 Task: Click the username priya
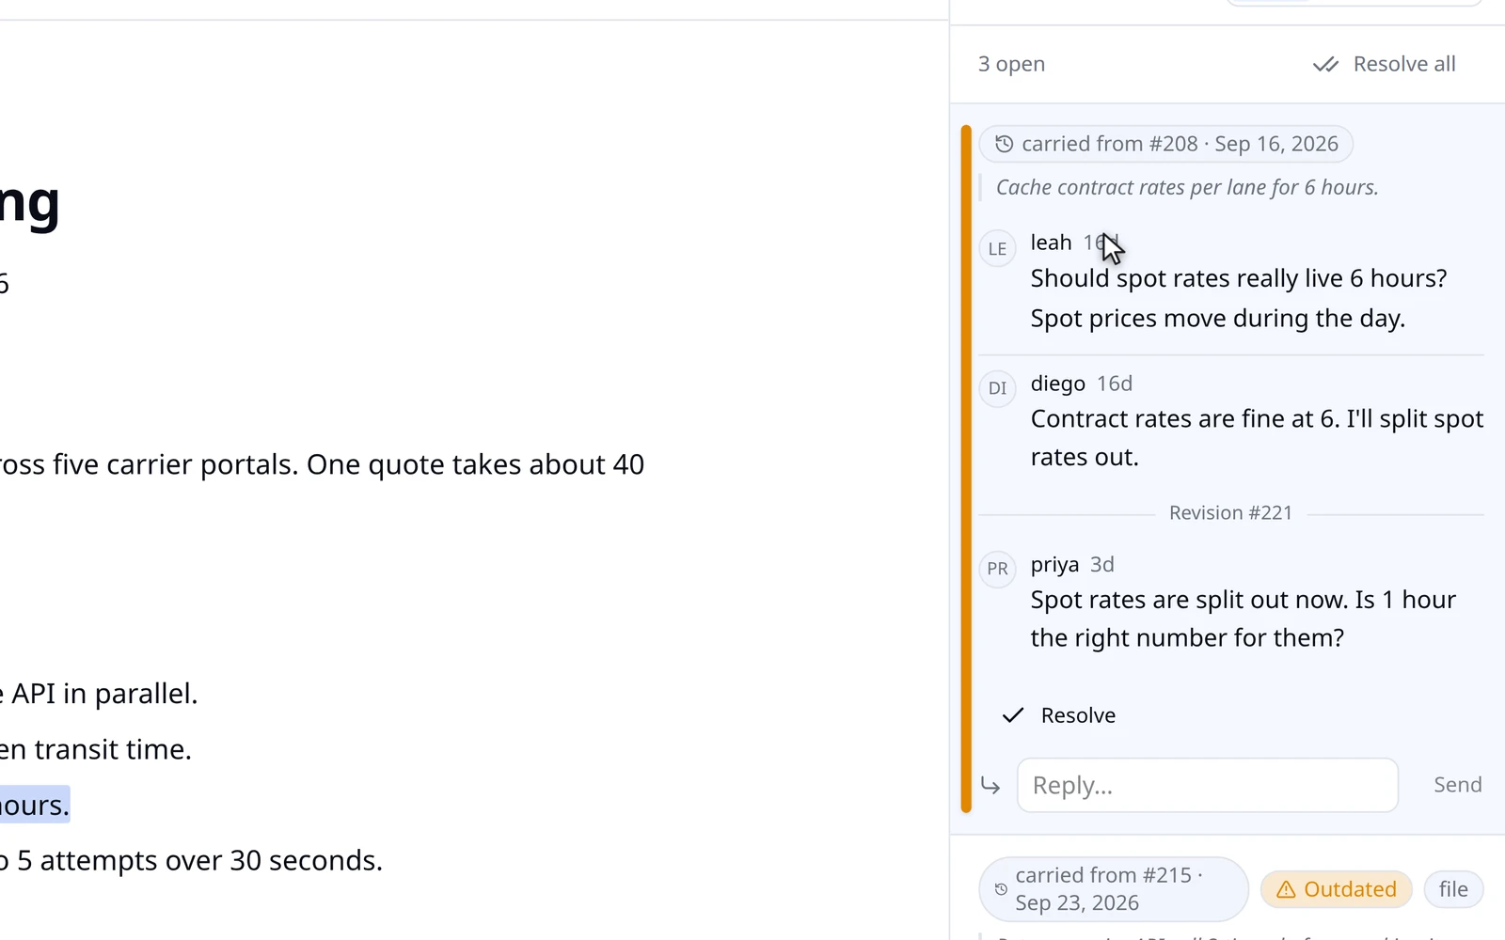pyautogui.click(x=1054, y=564)
